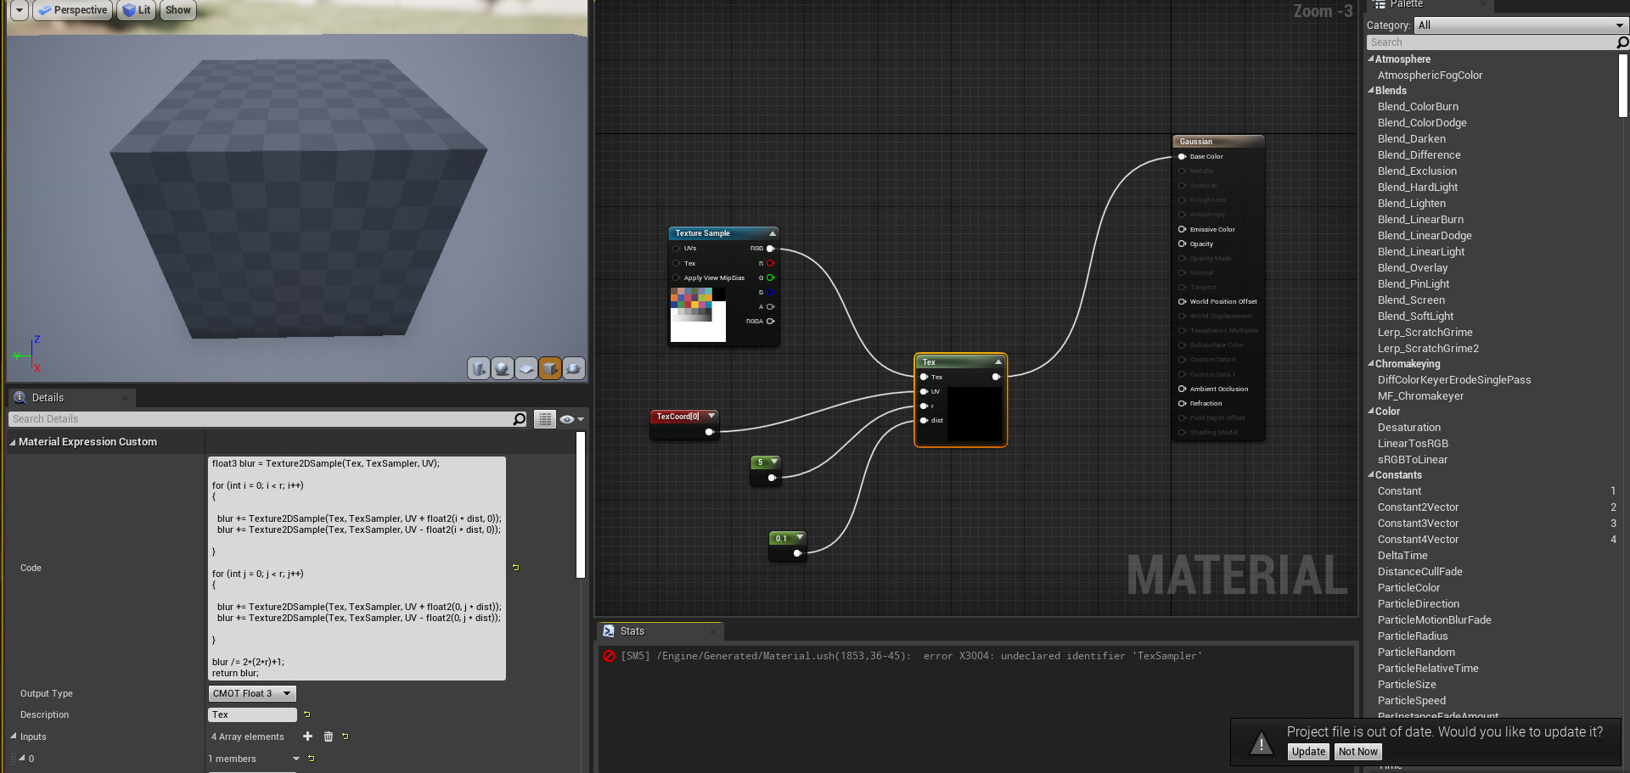The height and width of the screenshot is (773, 1630).
Task: Open the viewport Show menu
Action: pyautogui.click(x=178, y=10)
